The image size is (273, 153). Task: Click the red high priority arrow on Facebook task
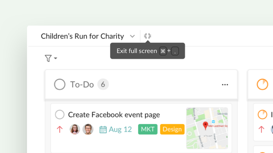pos(60,129)
